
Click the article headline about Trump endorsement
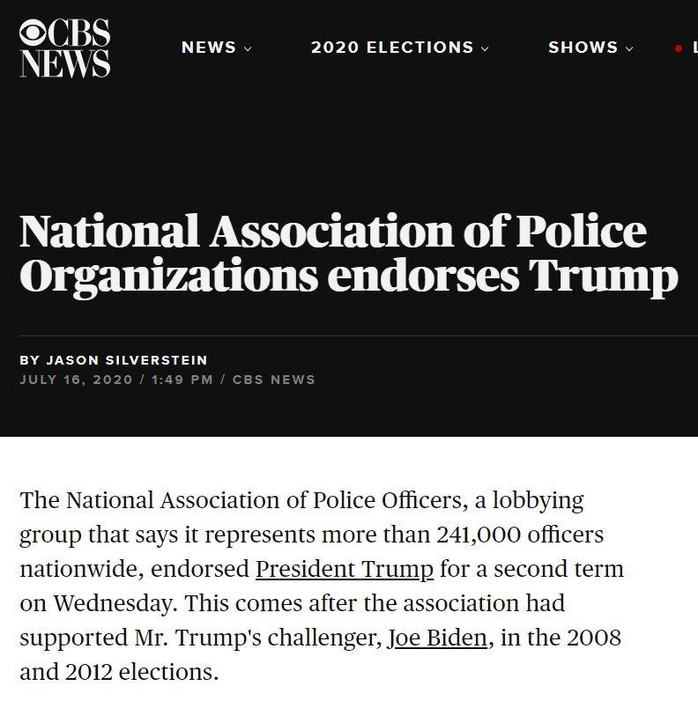click(x=349, y=254)
